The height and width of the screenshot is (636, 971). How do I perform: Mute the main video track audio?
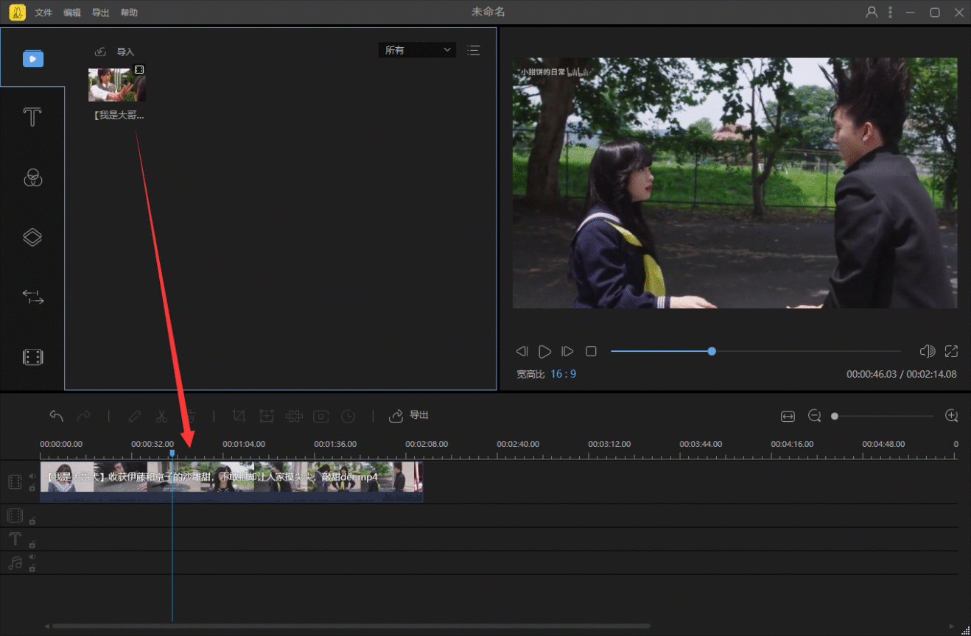(x=32, y=476)
